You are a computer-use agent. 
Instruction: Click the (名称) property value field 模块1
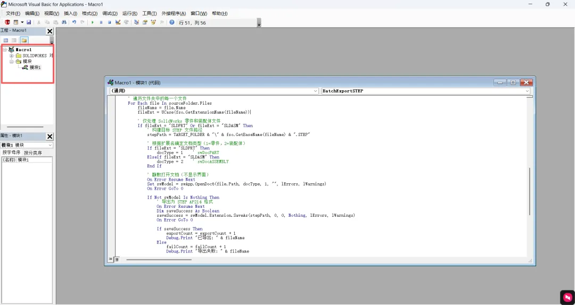35,160
